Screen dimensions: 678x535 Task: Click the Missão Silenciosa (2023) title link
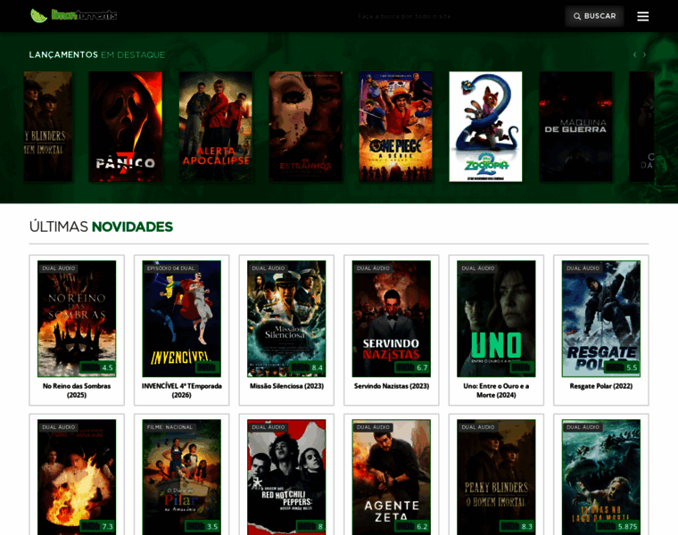pyautogui.click(x=286, y=386)
